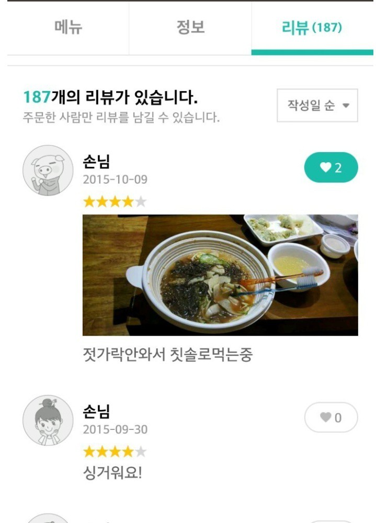Open the noodle bowl review photo
The width and height of the screenshot is (376, 523).
(220, 275)
